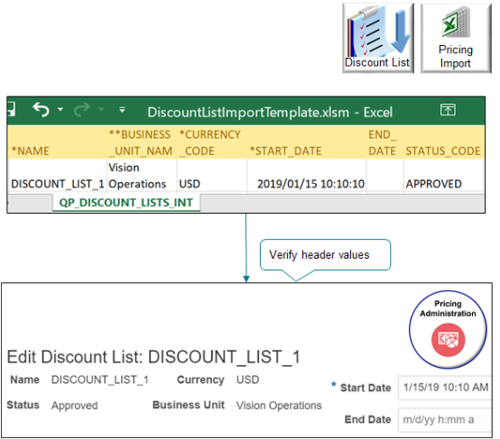The image size is (500, 439).
Task: Click Business Unit value Vision Operations
Action: click(279, 406)
